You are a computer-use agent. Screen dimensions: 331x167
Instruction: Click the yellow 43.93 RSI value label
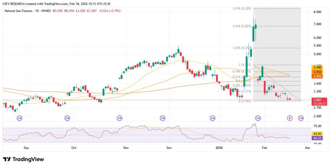point(317,134)
